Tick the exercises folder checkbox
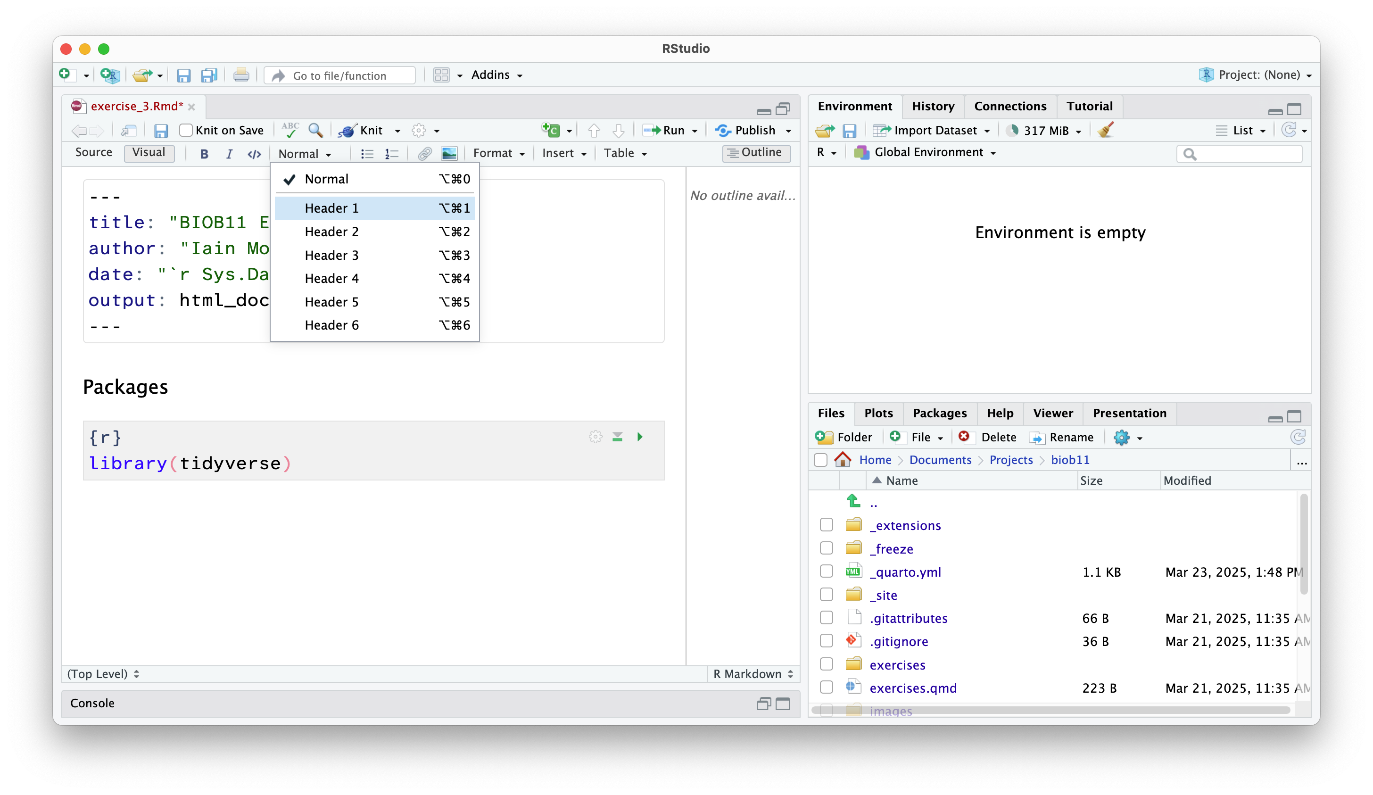The height and width of the screenshot is (795, 1373). (826, 664)
